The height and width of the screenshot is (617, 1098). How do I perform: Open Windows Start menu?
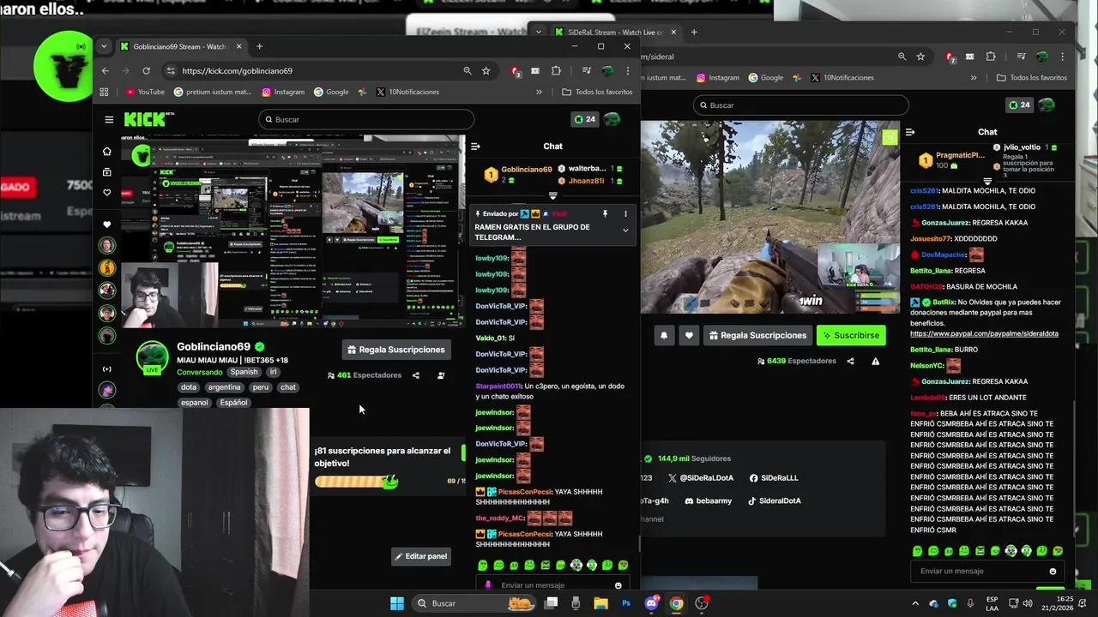pos(397,603)
